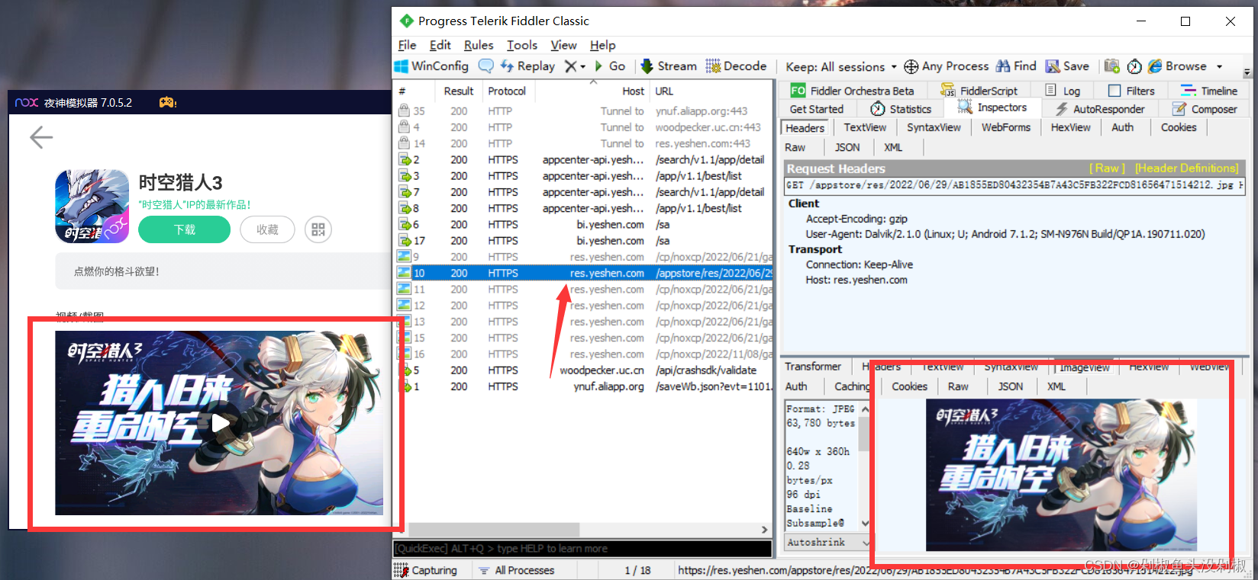Open the Filters tab

coord(1132,91)
